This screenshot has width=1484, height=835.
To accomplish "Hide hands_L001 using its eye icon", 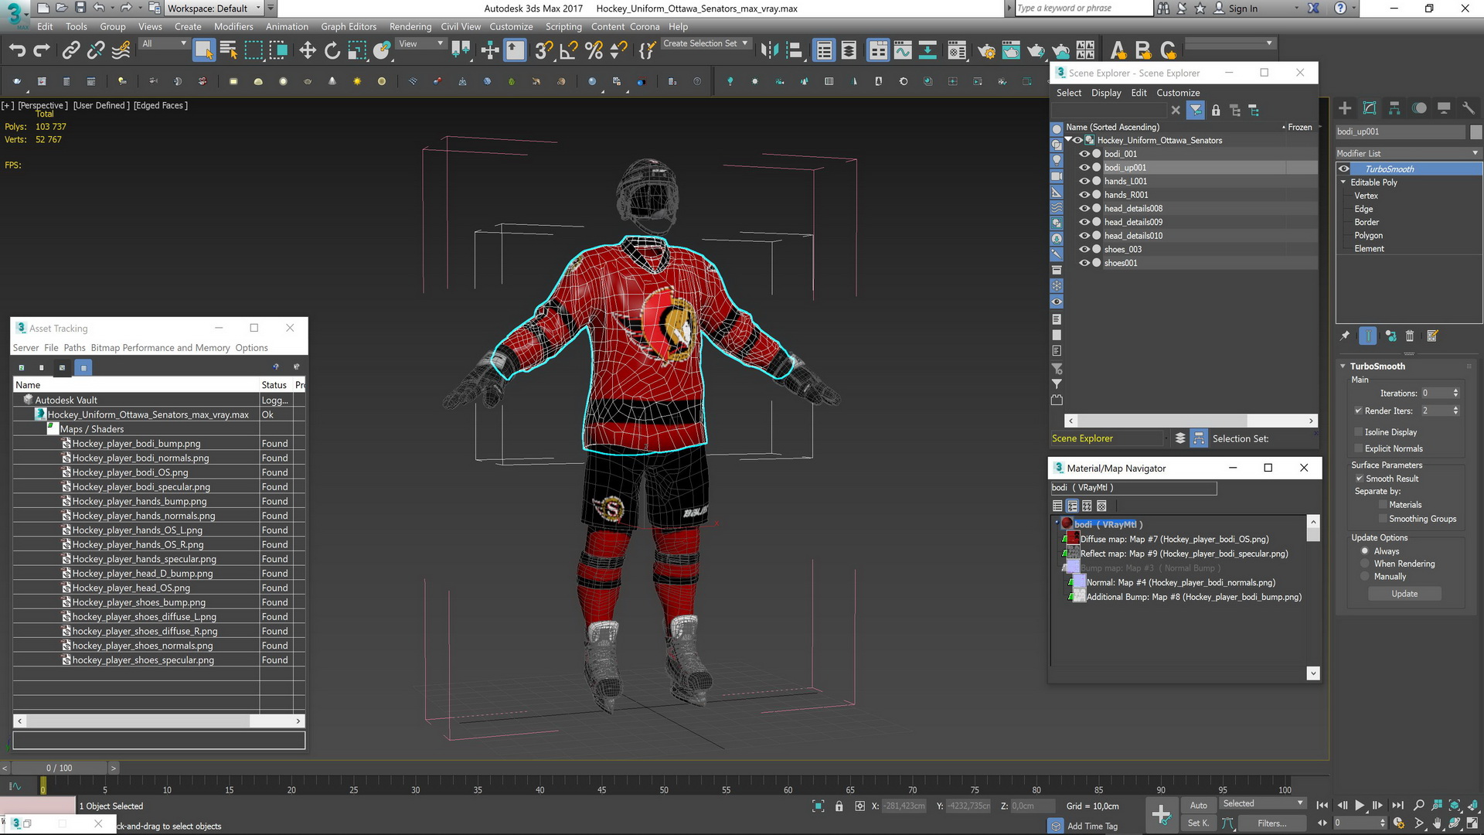I will [x=1084, y=181].
